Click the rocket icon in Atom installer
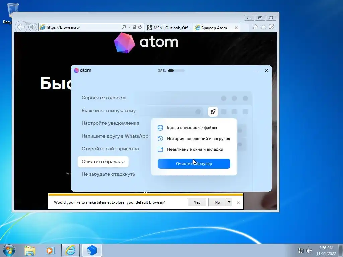Viewport: 343px width, 257px height. (213, 112)
